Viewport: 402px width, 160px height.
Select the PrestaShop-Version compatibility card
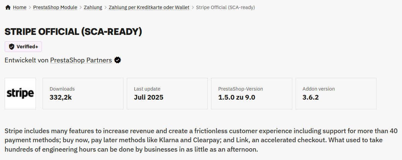[x=252, y=94]
